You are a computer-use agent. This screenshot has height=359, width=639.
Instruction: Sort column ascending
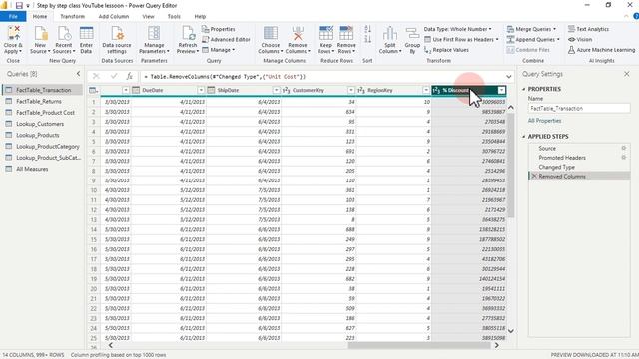[368, 29]
